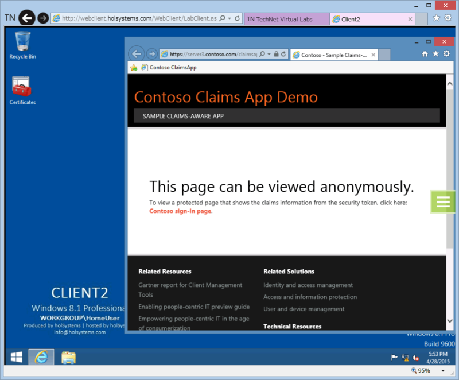The height and width of the screenshot is (380, 459).
Task: Click the page scrollbar up arrow
Action: click(450, 84)
